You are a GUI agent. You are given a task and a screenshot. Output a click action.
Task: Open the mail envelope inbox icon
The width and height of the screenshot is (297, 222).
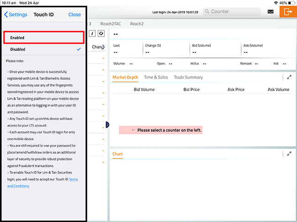point(271,12)
